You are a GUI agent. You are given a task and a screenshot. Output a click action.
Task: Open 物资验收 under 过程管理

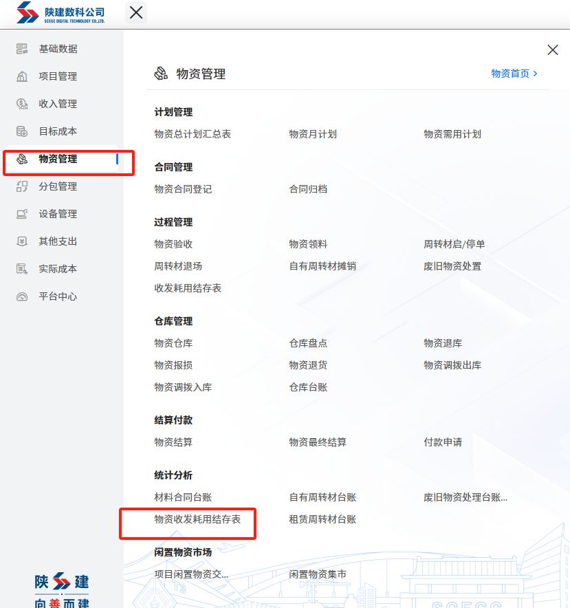pyautogui.click(x=173, y=244)
